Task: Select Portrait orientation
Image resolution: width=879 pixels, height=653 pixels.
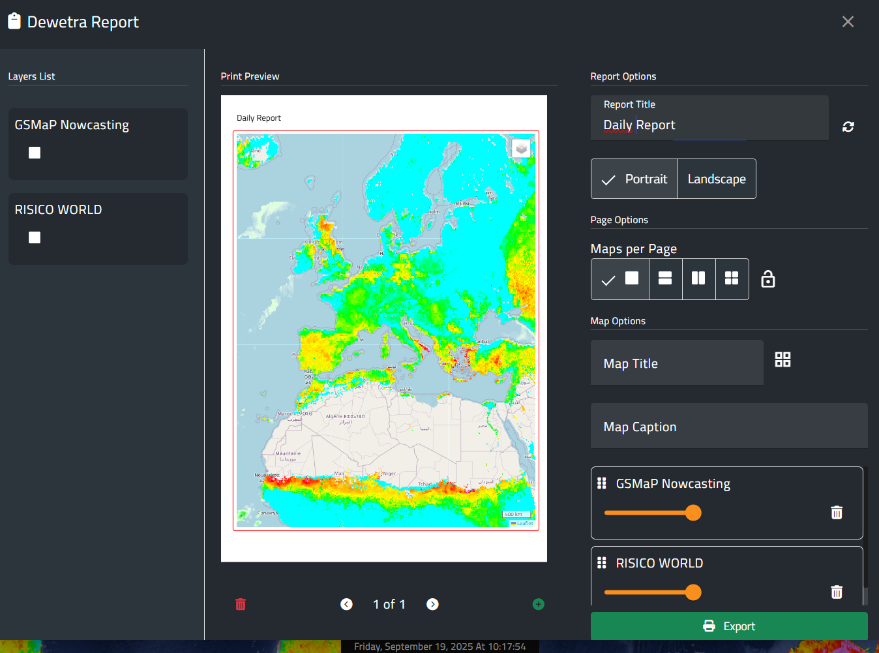Action: coord(634,179)
